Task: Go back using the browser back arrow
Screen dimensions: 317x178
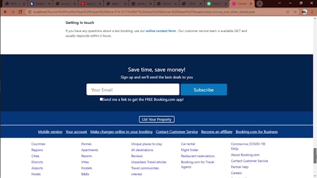Action: pos(6,12)
